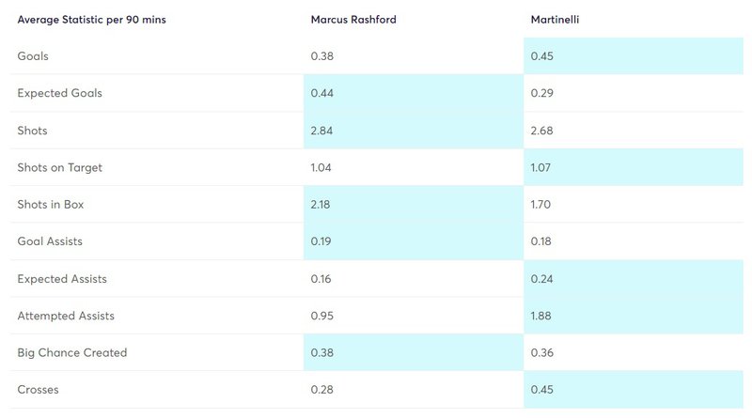
Task: Click Rashford's highlighted 0.44 Expected Goals cell
Action: (414, 93)
